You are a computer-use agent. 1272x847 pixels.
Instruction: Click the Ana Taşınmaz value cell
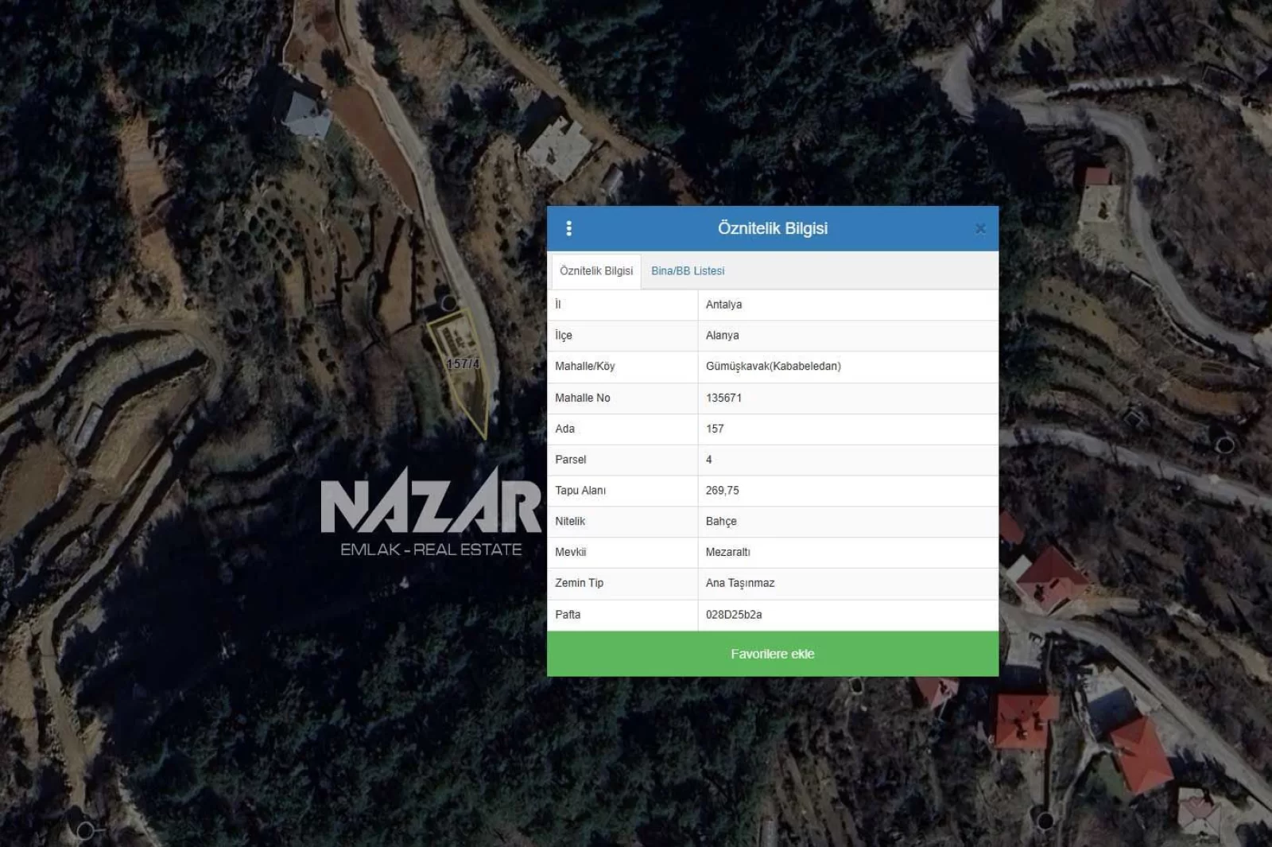pos(739,583)
